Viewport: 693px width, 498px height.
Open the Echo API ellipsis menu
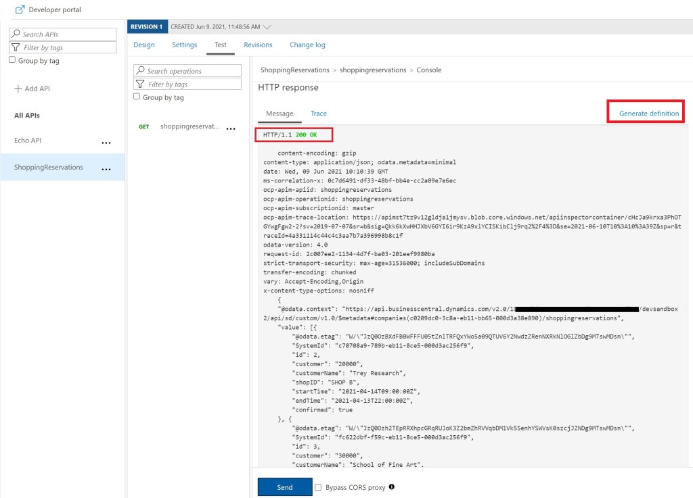pos(106,143)
